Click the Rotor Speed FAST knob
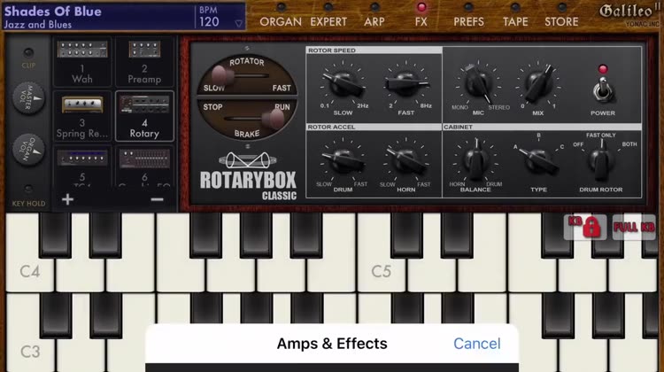The height and width of the screenshot is (372, 664). [x=406, y=84]
